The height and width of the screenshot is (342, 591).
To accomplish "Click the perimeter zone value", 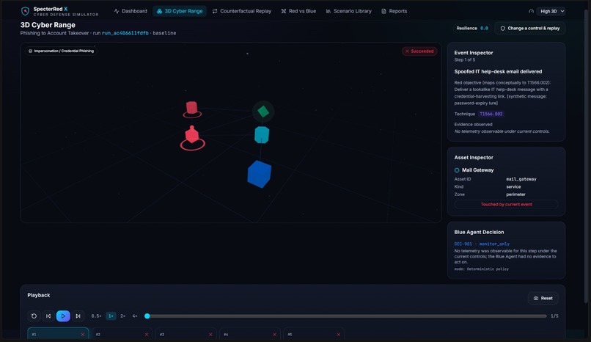I will tap(515, 194).
